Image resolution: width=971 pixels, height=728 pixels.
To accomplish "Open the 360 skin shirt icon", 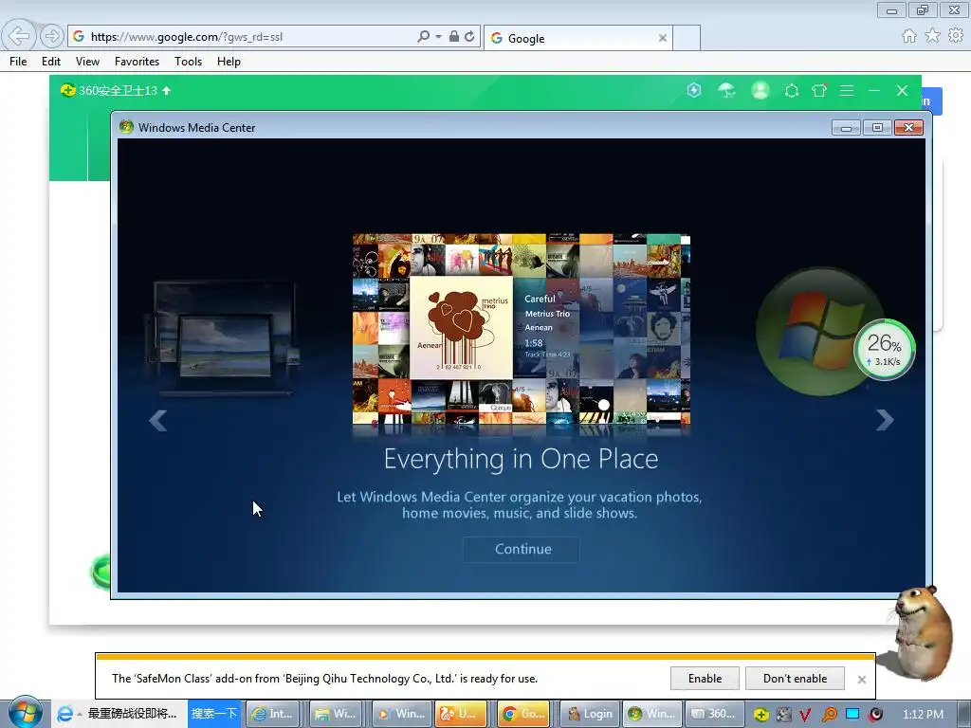I will 819,90.
